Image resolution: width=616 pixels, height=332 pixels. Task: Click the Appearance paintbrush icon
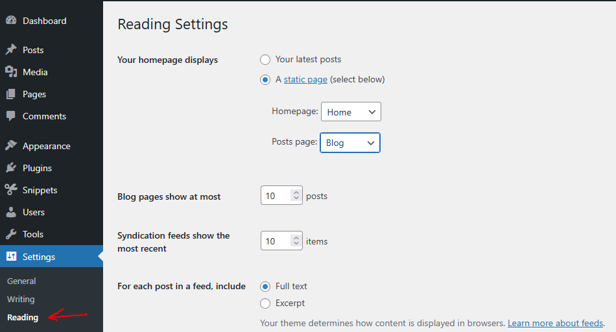pyautogui.click(x=11, y=146)
